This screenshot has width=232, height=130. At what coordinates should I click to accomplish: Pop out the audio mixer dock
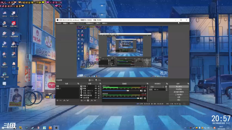[148, 83]
